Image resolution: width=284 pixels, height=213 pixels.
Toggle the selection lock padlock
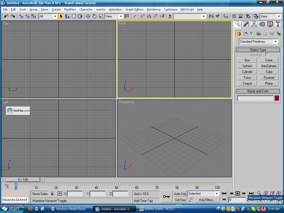coord(52,194)
